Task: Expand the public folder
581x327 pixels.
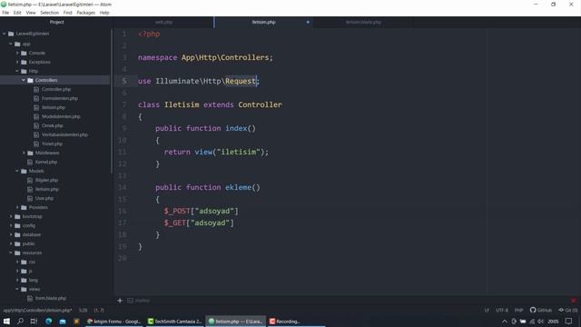Action: pos(11,244)
